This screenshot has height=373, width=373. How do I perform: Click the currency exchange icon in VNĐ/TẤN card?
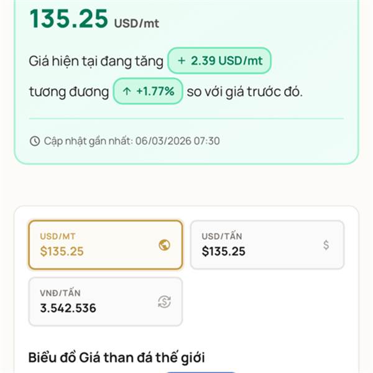(x=164, y=302)
